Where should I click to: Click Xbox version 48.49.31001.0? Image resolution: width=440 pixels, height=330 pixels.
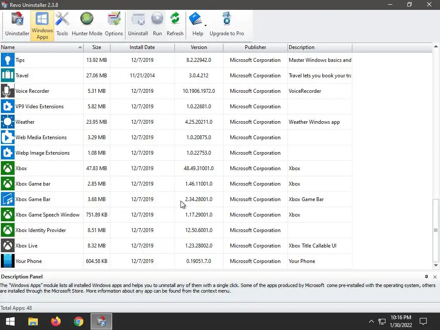199,168
